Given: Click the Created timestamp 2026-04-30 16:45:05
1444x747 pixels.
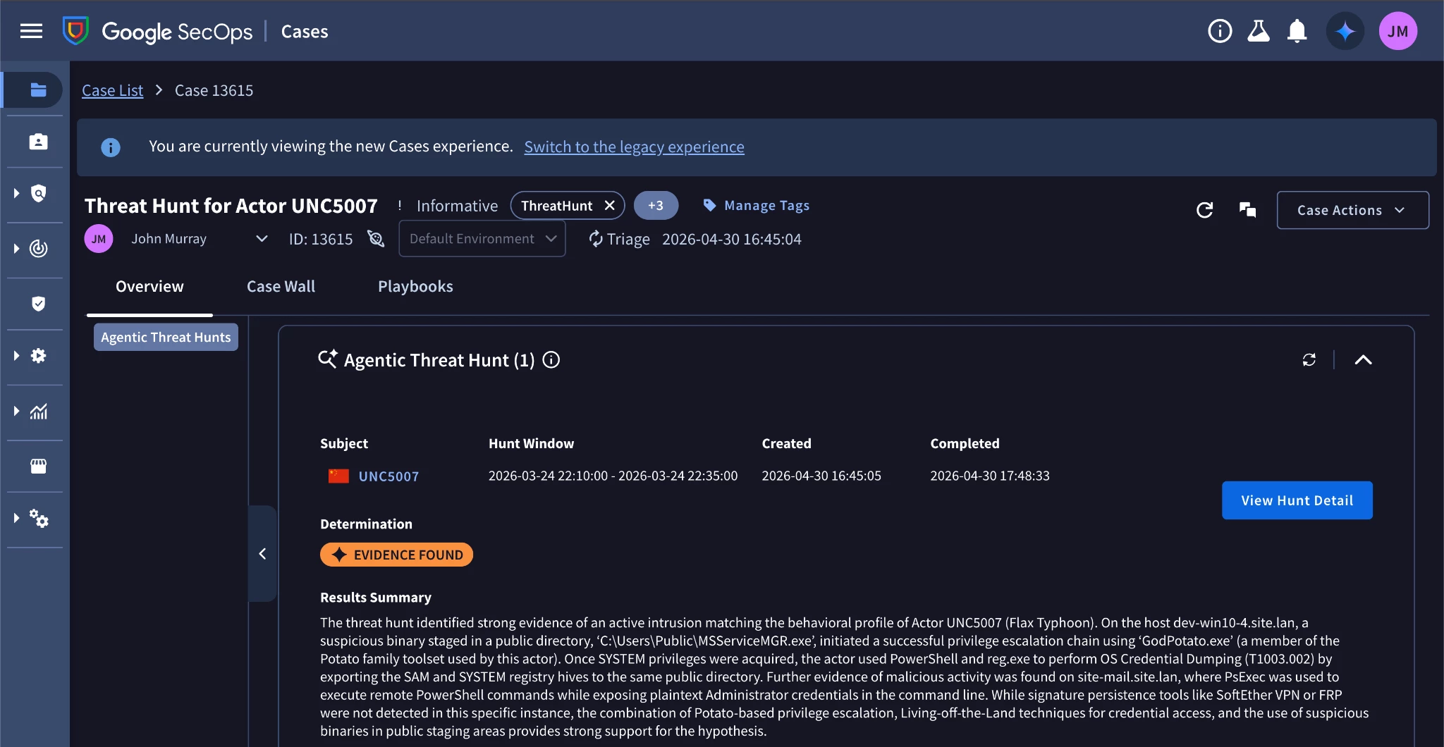Looking at the screenshot, I should 821,476.
